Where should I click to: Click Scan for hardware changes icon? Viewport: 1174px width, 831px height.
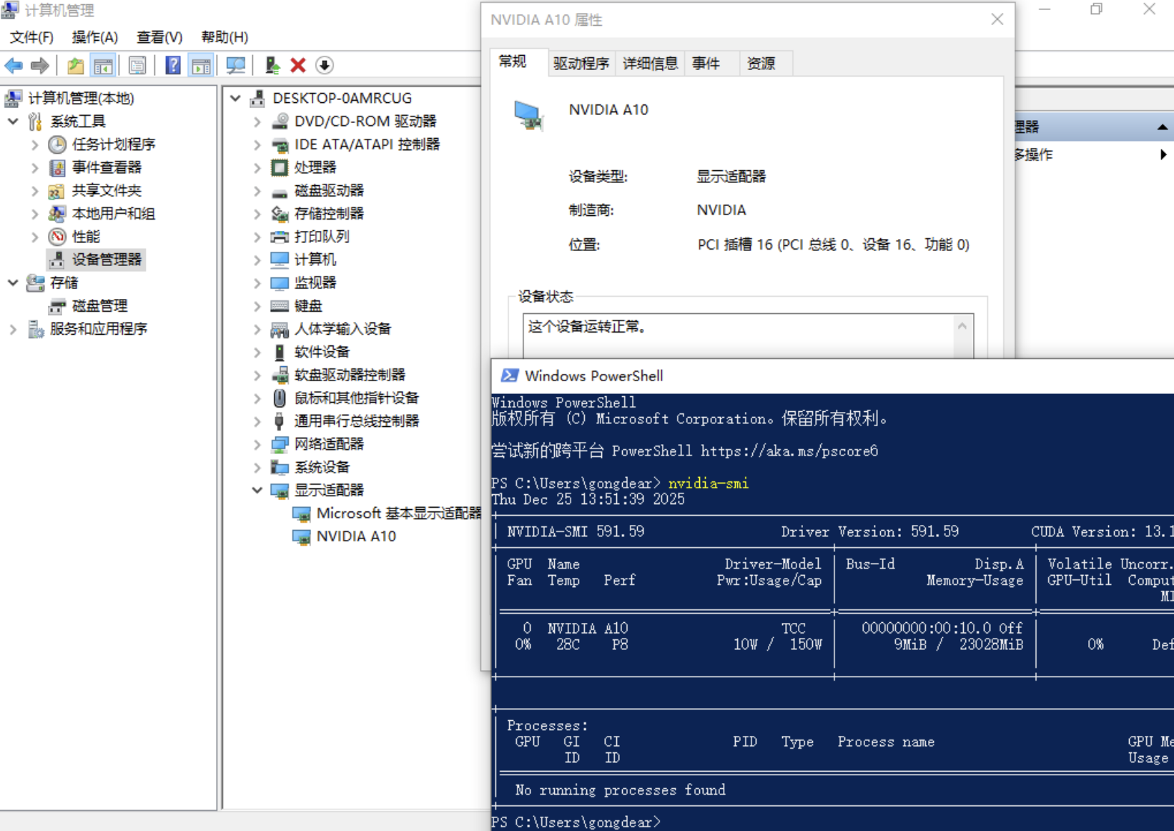click(x=235, y=66)
